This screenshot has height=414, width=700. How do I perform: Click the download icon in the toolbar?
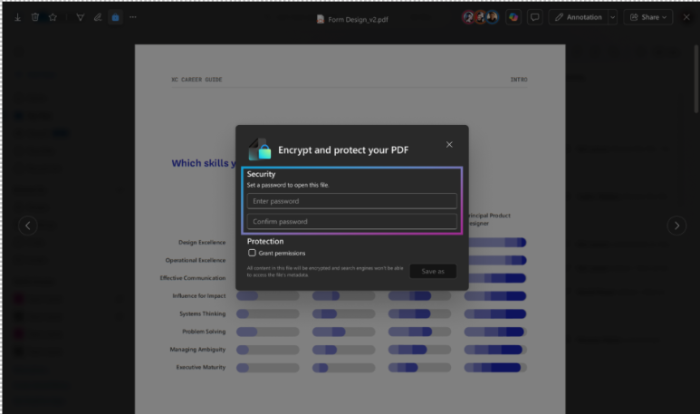pyautogui.click(x=18, y=17)
